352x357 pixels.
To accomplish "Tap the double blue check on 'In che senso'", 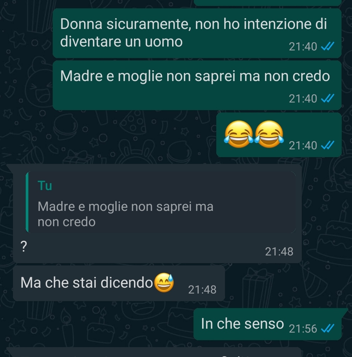I will click(328, 328).
